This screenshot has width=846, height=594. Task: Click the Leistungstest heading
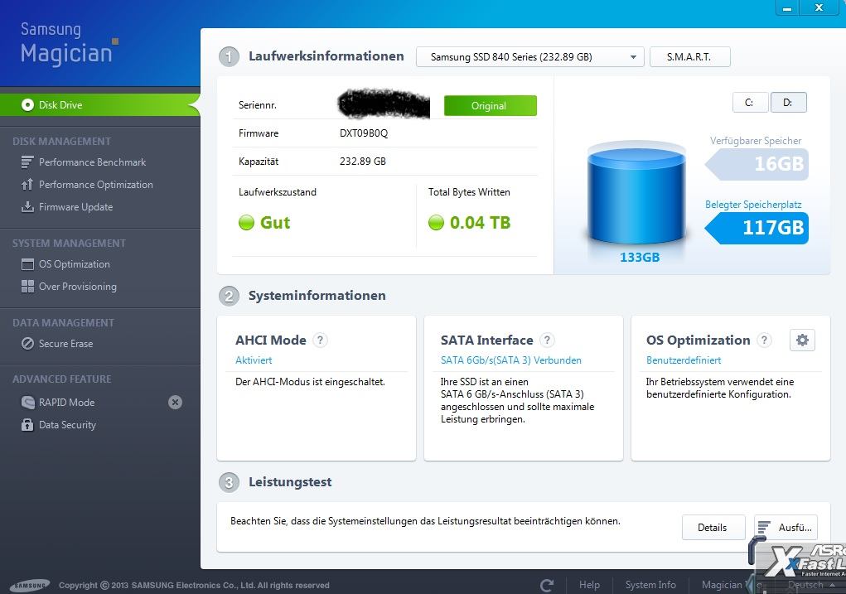(x=290, y=482)
